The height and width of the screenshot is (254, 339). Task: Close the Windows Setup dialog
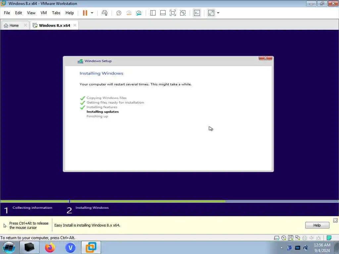click(x=265, y=58)
